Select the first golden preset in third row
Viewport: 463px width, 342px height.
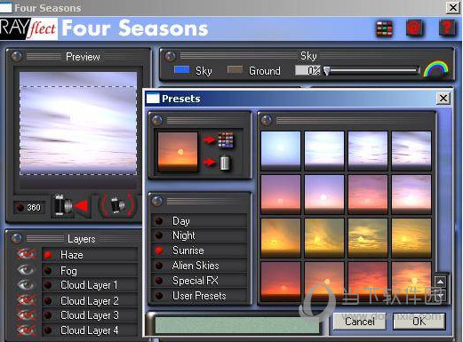pos(281,238)
